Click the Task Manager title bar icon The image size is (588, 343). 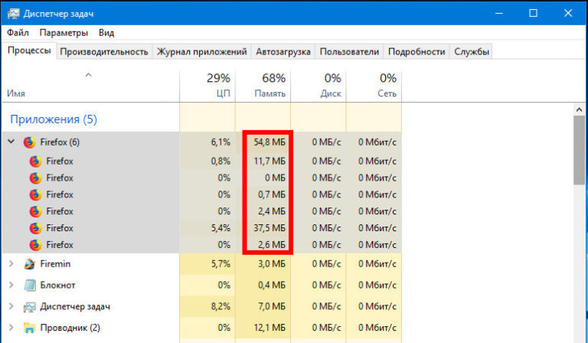(13, 13)
